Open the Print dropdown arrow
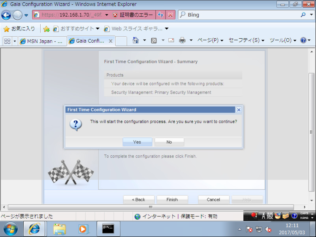Viewport: 316px width, 237px height. (x=191, y=40)
